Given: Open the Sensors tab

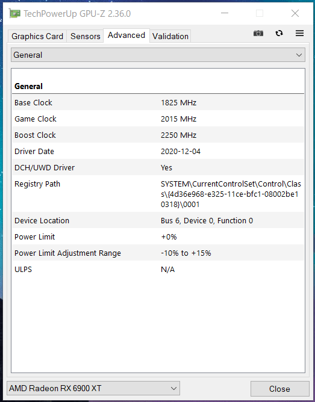Looking at the screenshot, I should click(x=85, y=36).
